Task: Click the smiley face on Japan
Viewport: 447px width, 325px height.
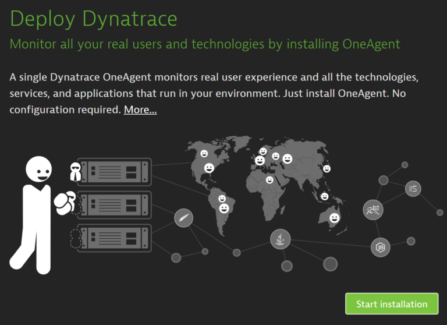Action: tap(327, 168)
